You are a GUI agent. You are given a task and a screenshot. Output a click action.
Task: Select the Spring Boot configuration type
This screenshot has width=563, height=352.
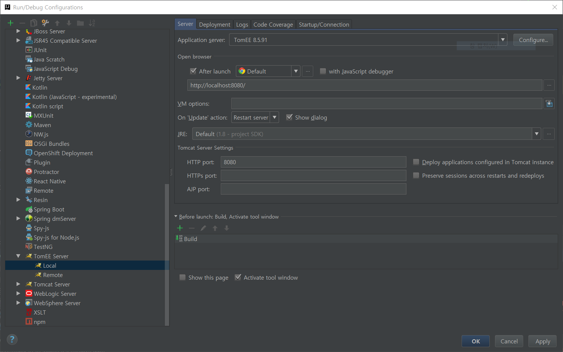coord(49,209)
